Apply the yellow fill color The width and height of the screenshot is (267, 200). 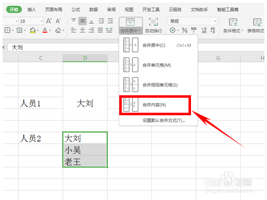tap(33, 31)
